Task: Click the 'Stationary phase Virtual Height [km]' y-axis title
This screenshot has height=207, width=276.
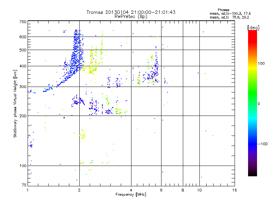Action: pos(15,103)
